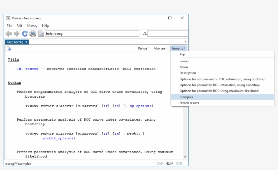Image resolution: width=278 pixels, height=170 pixels.
Task: Jump to Top of the help file
Action: pyautogui.click(x=222, y=54)
